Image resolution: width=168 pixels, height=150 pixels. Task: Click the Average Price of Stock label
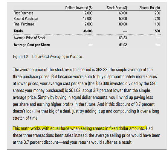click(30, 38)
